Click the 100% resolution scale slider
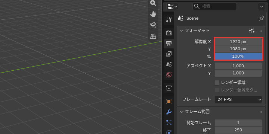The image size is (269, 134). pos(238,57)
